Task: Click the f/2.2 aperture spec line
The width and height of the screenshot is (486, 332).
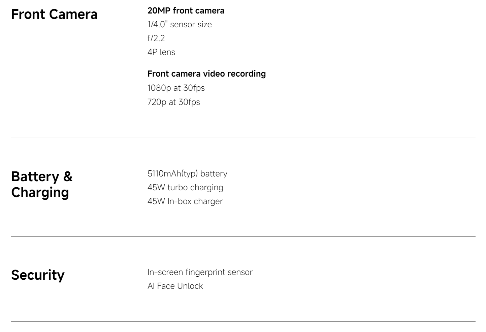Action: pyautogui.click(x=156, y=38)
